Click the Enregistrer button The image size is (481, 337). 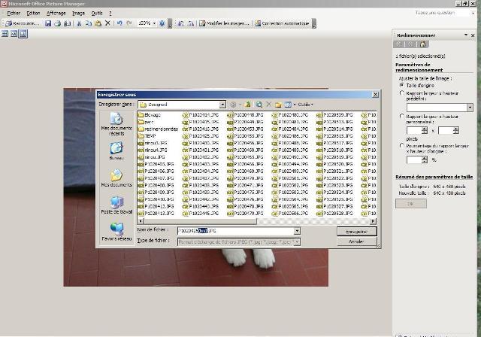coord(356,232)
